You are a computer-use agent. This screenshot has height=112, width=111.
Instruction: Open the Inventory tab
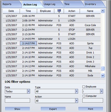pos(90,4)
